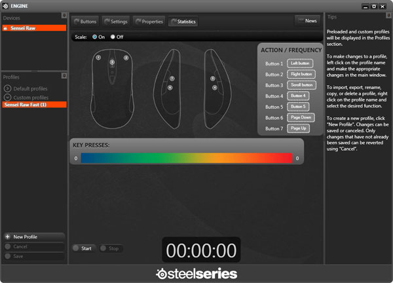Open the News panel
This screenshot has height=283, width=393.
click(308, 21)
